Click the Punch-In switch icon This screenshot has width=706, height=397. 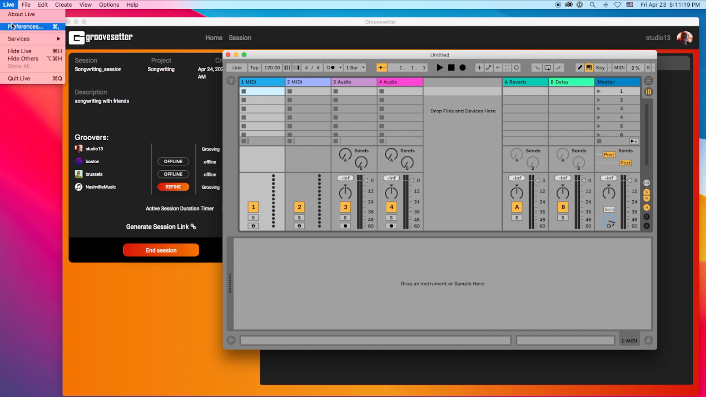click(536, 67)
